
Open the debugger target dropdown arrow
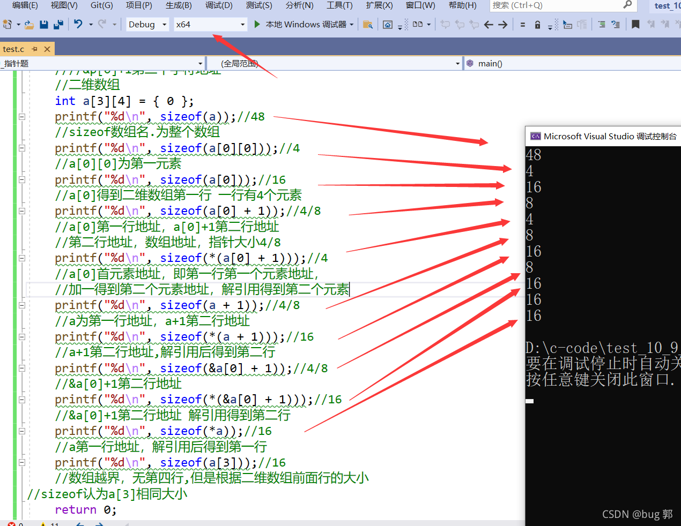(x=352, y=25)
